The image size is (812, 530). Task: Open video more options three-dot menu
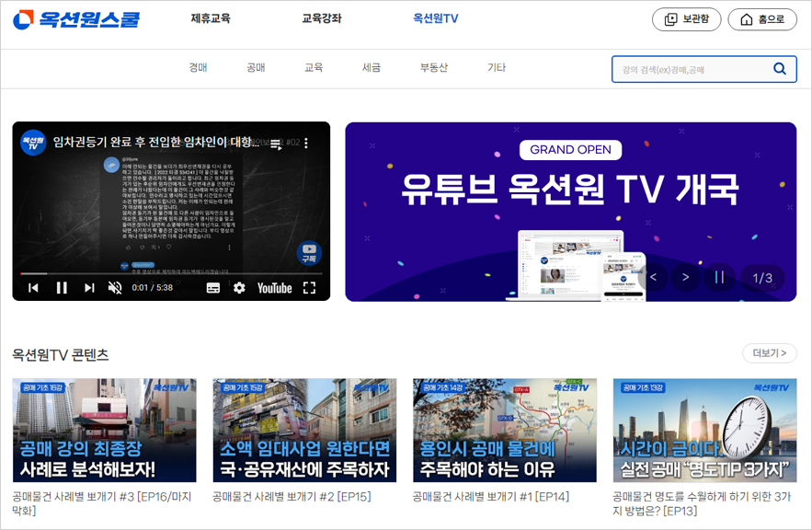point(306,144)
